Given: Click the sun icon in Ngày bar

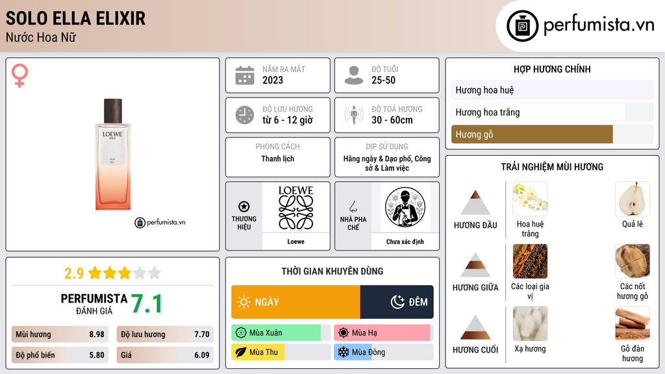Looking at the screenshot, I should click(x=244, y=302).
